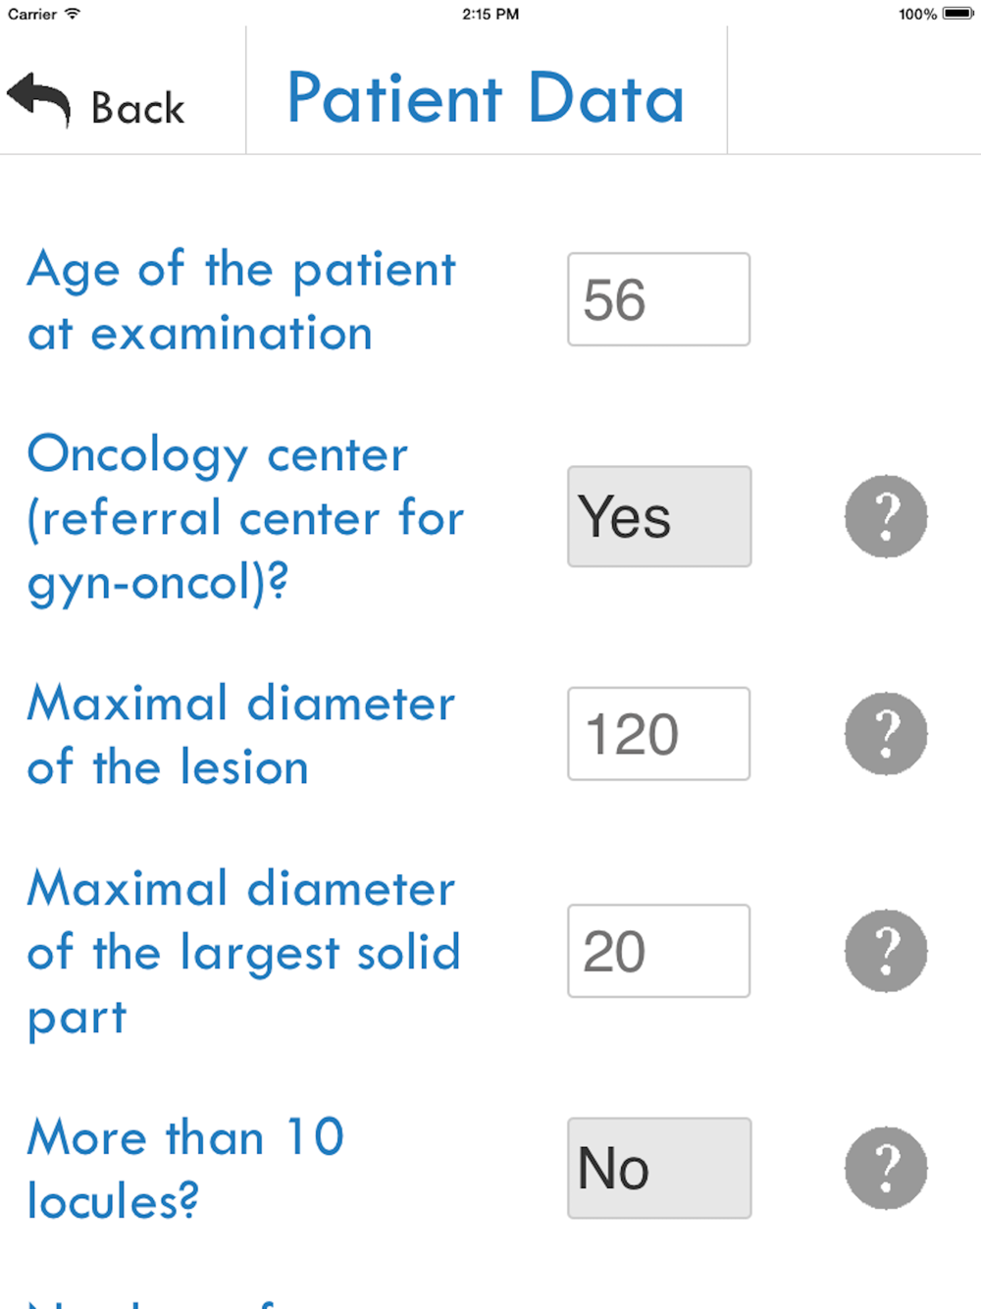Click the lesion diameter field showing 120
981x1309 pixels.
(x=659, y=734)
